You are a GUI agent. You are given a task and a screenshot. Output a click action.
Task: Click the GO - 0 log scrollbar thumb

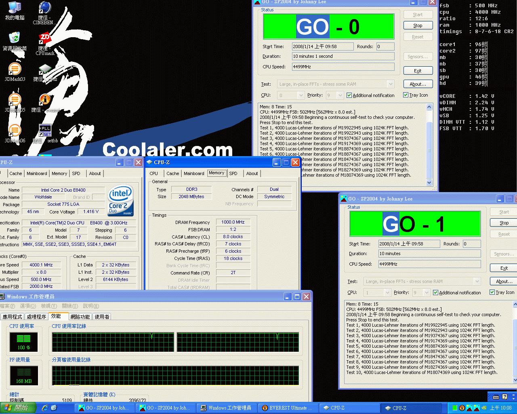click(429, 150)
